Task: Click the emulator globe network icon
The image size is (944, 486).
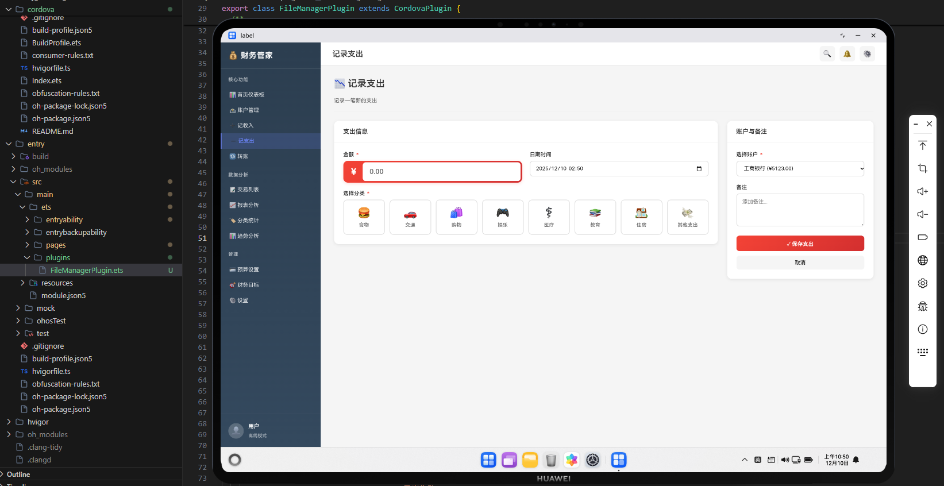Action: click(x=923, y=260)
